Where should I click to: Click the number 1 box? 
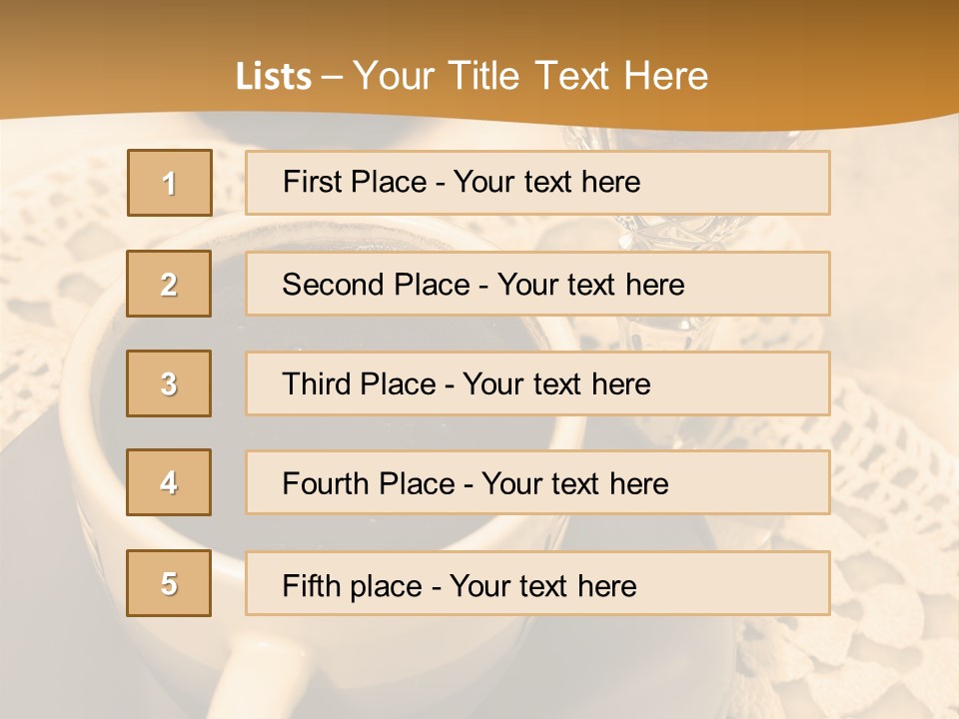[169, 183]
